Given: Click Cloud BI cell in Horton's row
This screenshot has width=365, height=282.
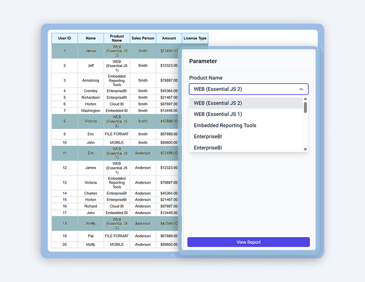Looking at the screenshot, I should coord(116,104).
